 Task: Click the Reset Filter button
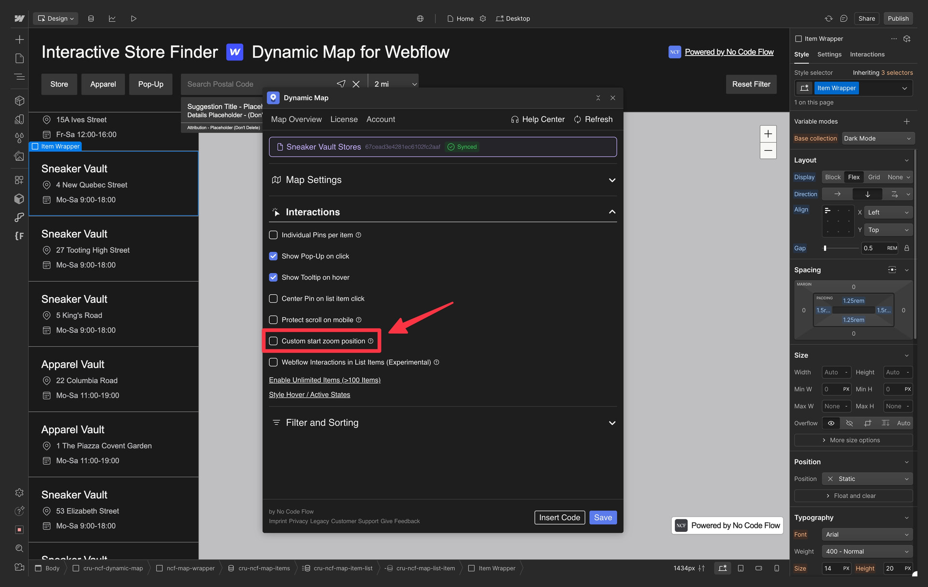click(751, 84)
